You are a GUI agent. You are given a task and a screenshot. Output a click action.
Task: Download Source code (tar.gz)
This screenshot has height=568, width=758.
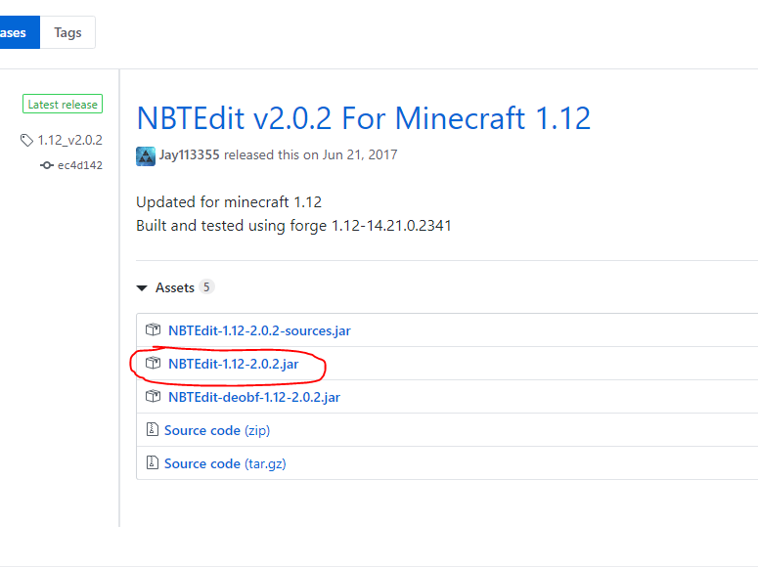[225, 463]
